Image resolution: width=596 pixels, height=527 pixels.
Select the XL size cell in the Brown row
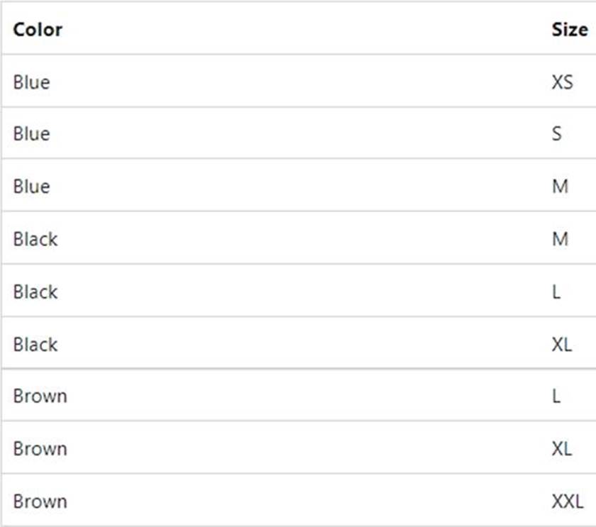pyautogui.click(x=561, y=448)
